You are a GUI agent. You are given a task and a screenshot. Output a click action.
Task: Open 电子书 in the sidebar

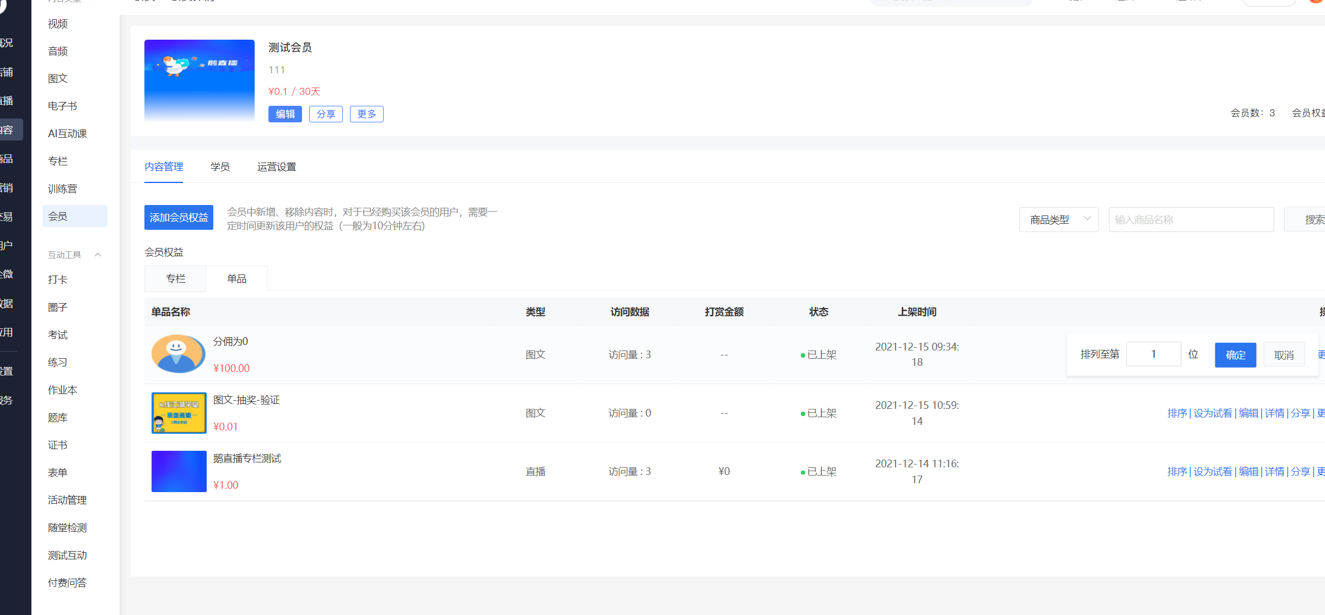click(62, 106)
